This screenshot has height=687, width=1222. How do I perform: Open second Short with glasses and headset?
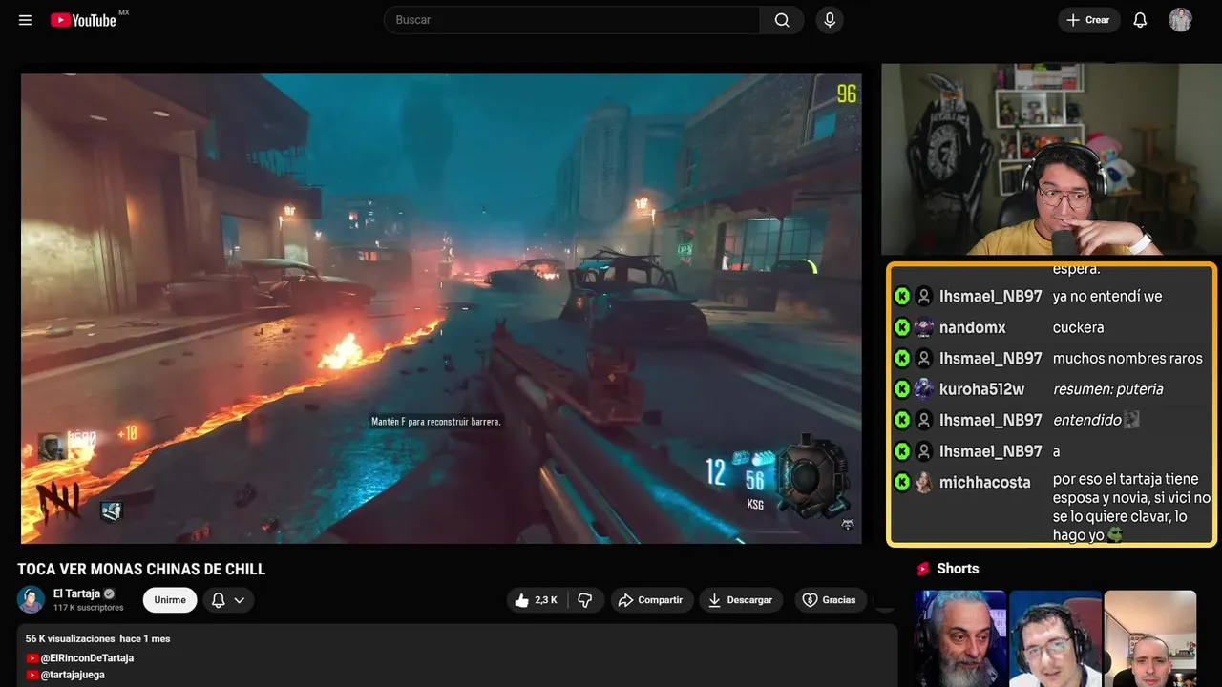(x=1055, y=638)
